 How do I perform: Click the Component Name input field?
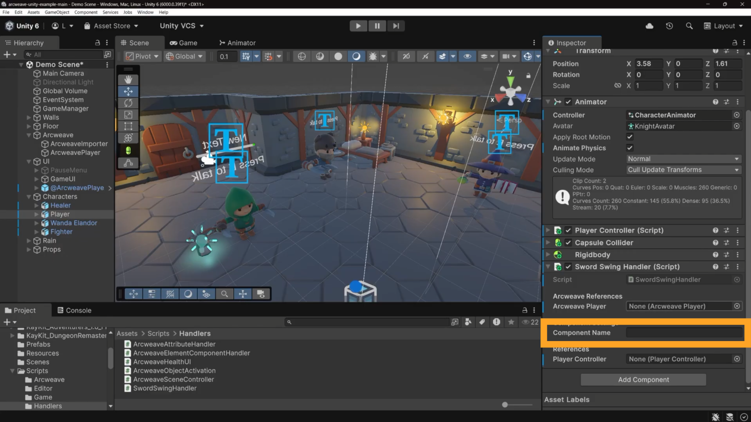(684, 333)
